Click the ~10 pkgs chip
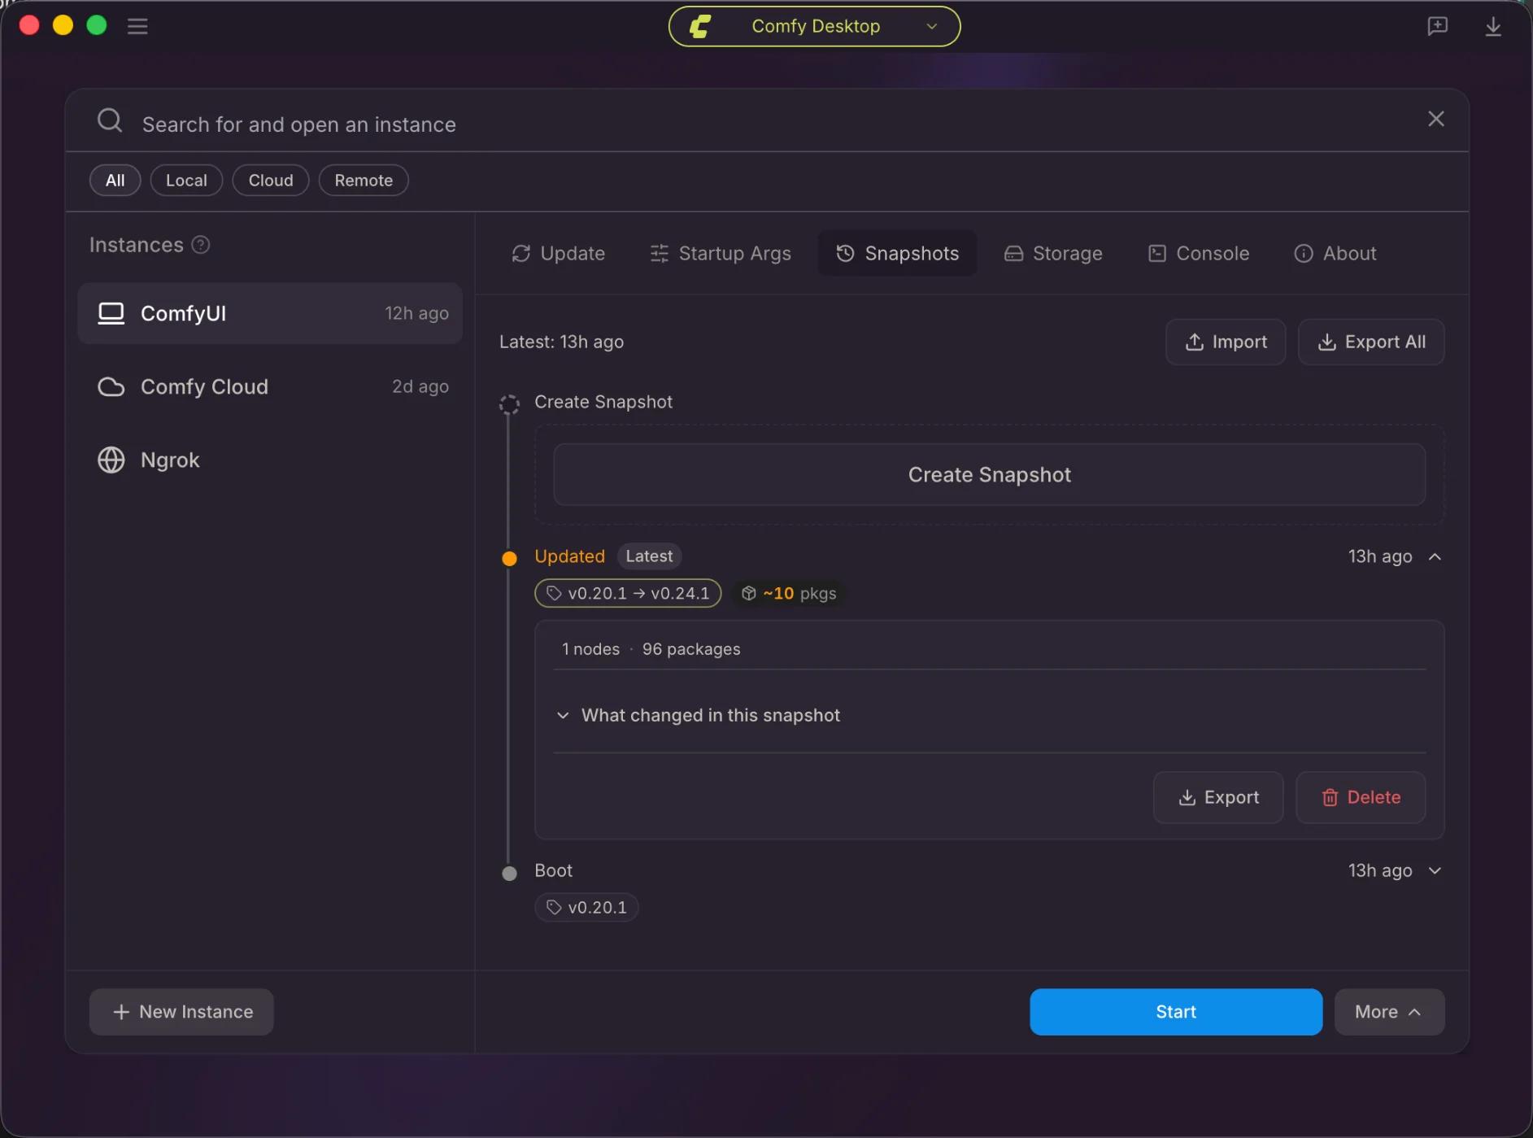The width and height of the screenshot is (1533, 1138). pyautogui.click(x=789, y=593)
